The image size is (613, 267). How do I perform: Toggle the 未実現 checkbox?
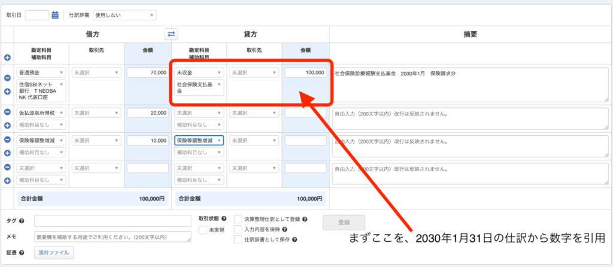click(x=203, y=230)
